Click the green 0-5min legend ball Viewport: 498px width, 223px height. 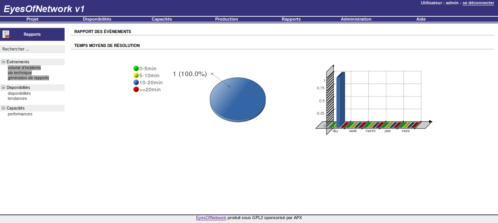(x=136, y=68)
